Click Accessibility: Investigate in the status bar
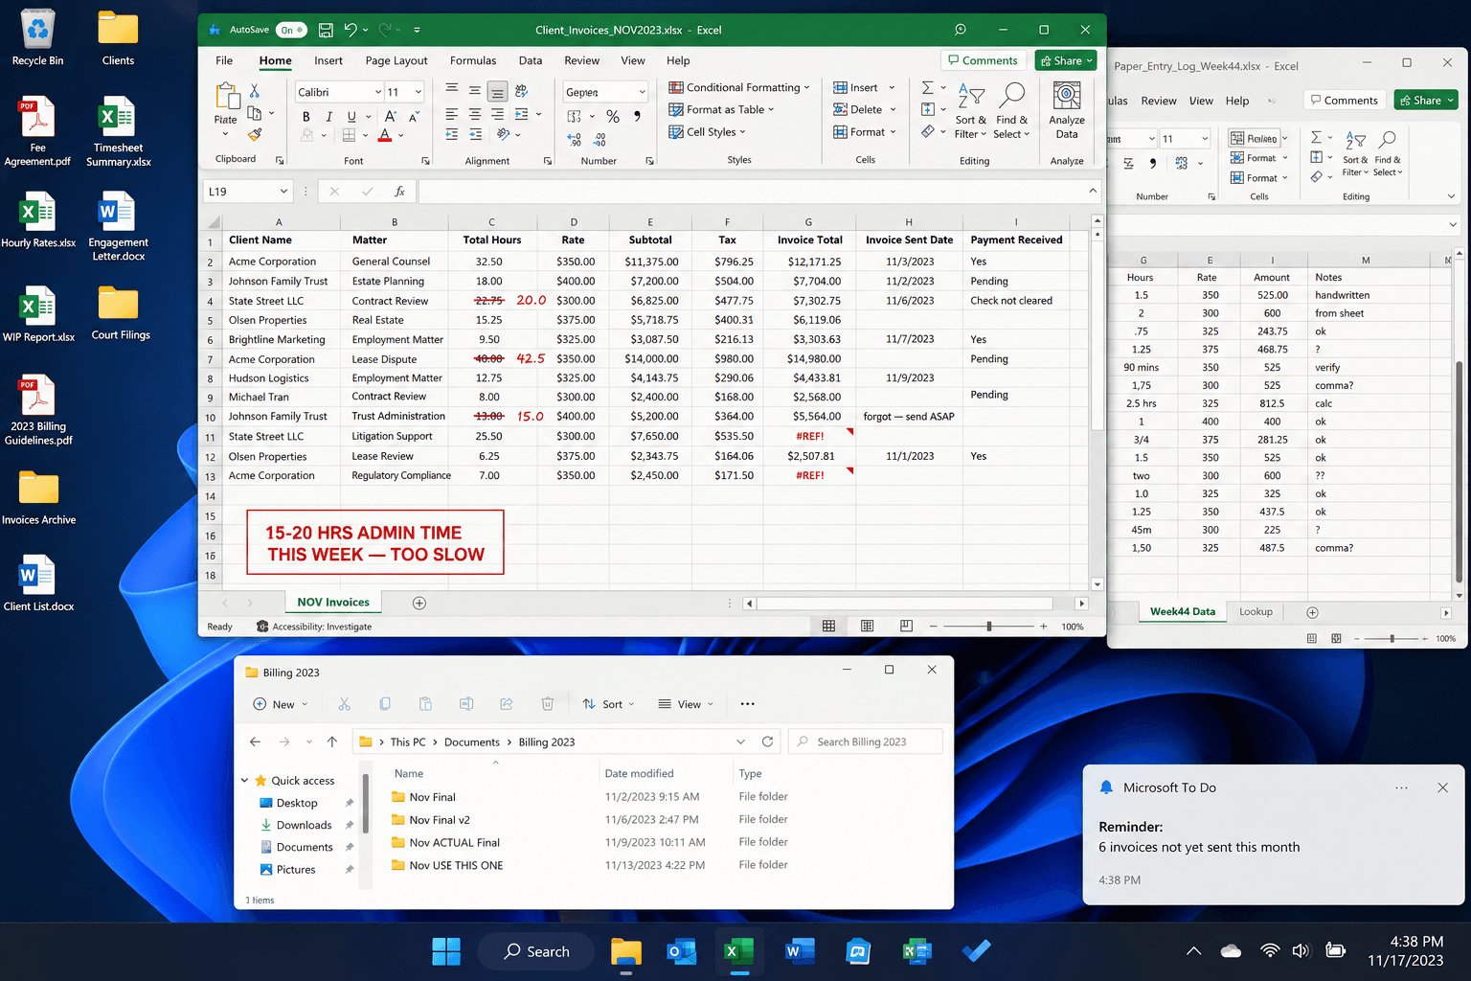 click(314, 627)
